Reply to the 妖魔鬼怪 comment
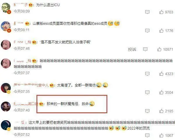This screenshot has width=175, height=140. (147, 111)
